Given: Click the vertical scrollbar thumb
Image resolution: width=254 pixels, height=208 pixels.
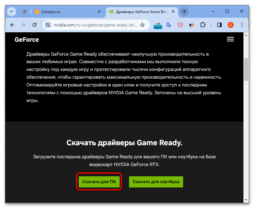Looking at the screenshot, I should tap(246, 69).
